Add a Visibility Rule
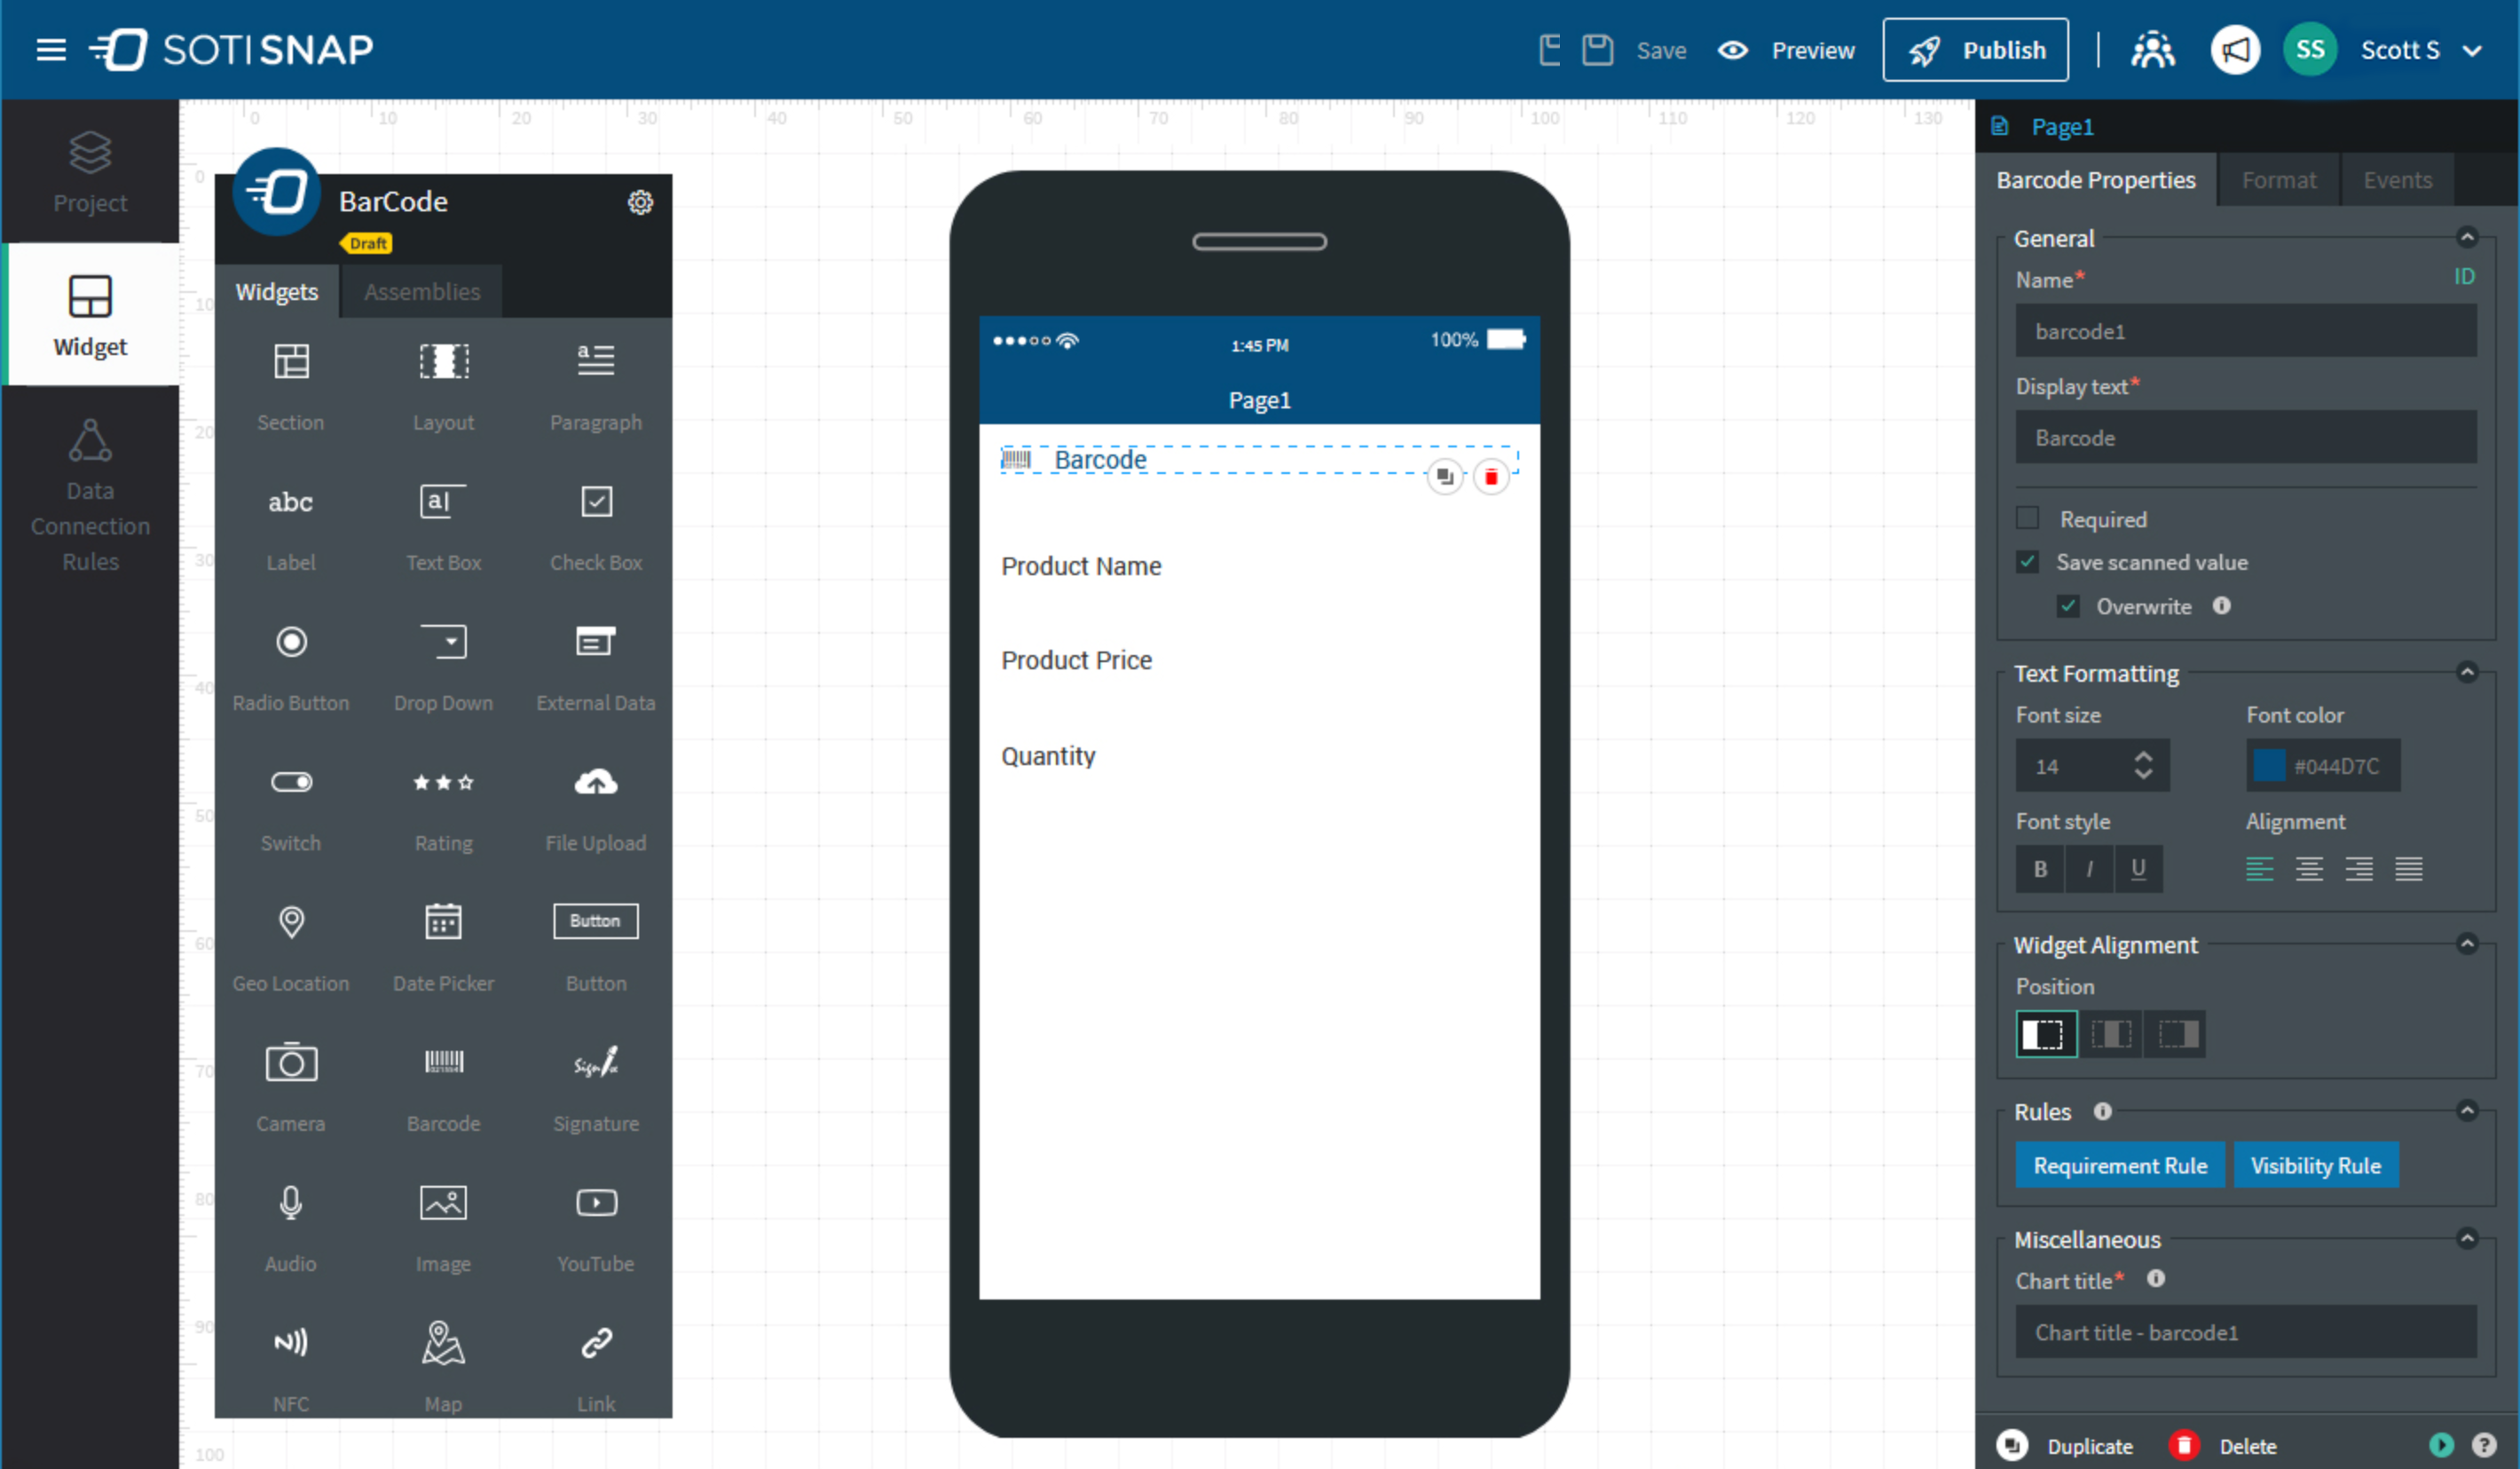The image size is (2520, 1469). 2315,1166
